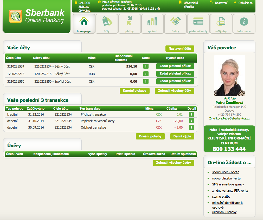The width and height of the screenshot is (263, 220).
Task: Show detail of Poplatek za vedení karty
Action: (191, 121)
